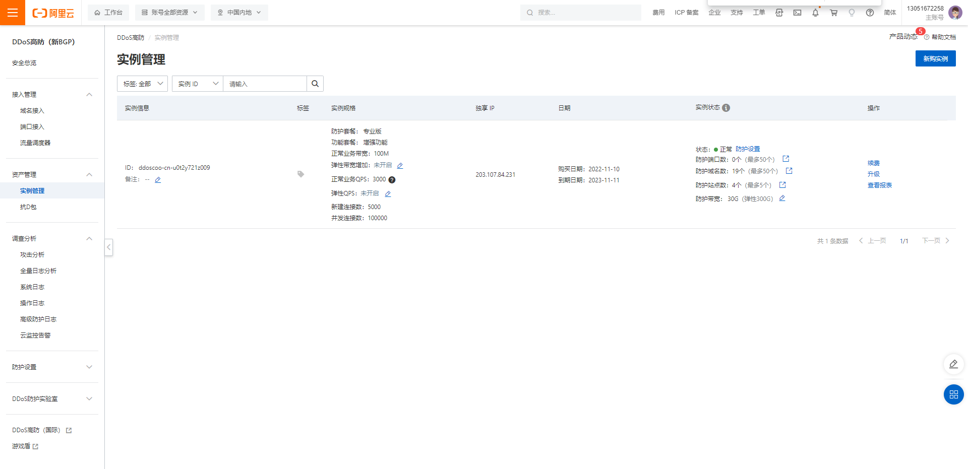Viewport: 968px width, 469px height.
Task: Click the lightbulb icon in top bar
Action: [x=852, y=13]
